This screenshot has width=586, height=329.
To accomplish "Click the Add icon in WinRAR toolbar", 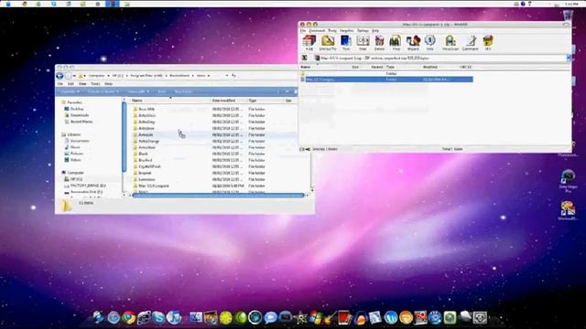I will [309, 43].
